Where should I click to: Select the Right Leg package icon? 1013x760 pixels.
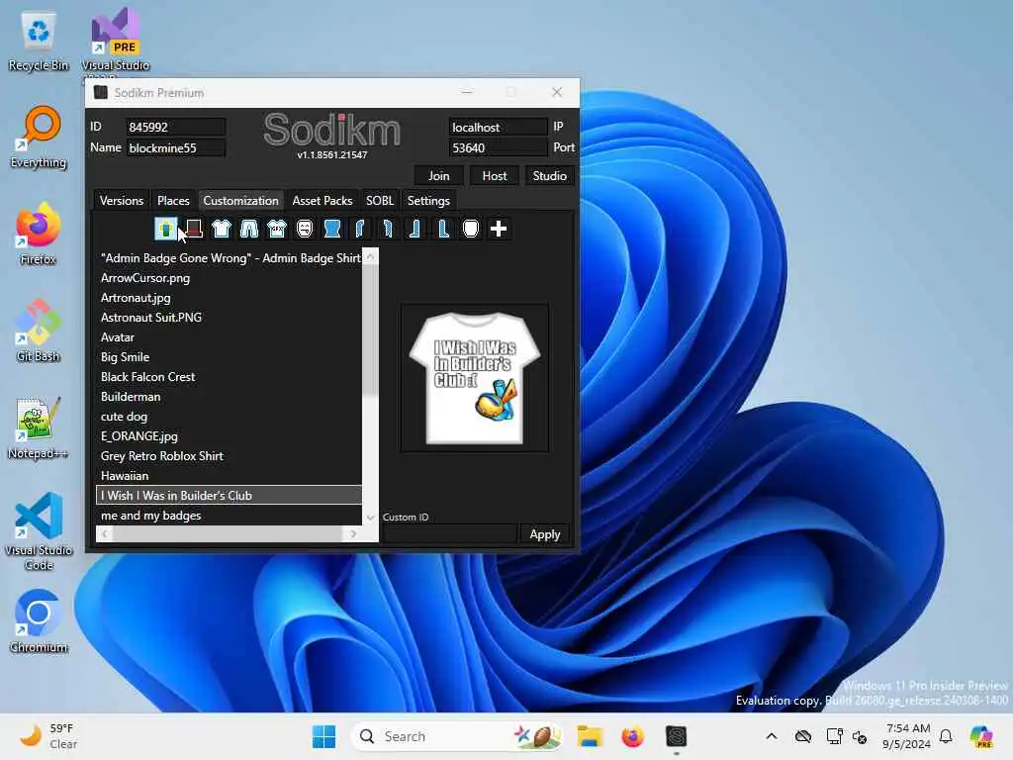[443, 229]
